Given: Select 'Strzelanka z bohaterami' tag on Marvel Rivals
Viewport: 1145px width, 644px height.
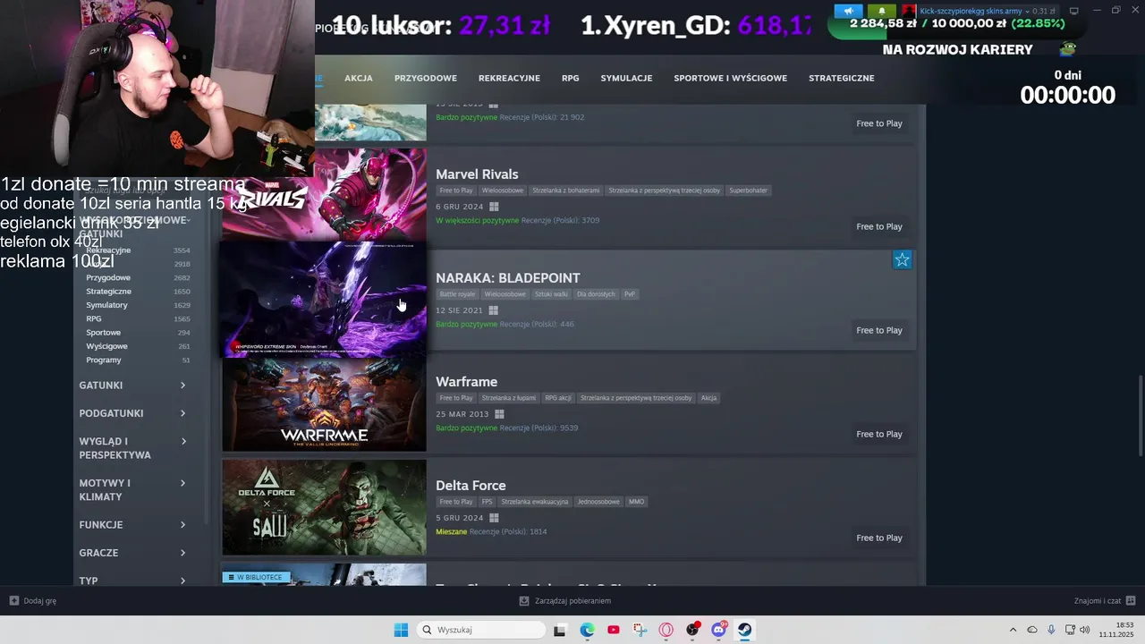Looking at the screenshot, I should pyautogui.click(x=565, y=191).
